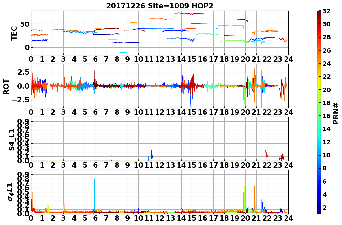
Task: Click the colorbar tick label '28'
Action: pyautogui.click(x=326, y=37)
